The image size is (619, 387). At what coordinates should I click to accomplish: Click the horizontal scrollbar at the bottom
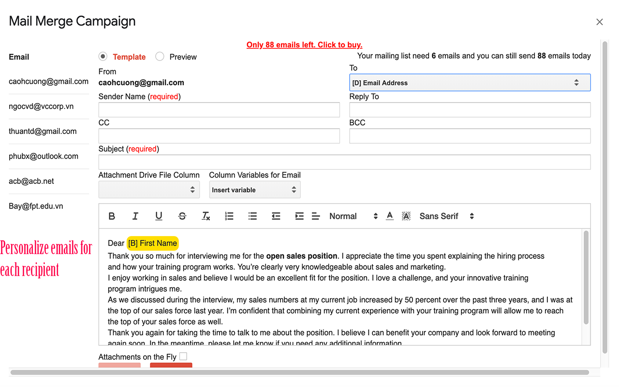(x=300, y=372)
